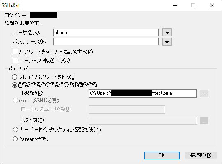Confirm login with the OK button
This screenshot has width=222, height=164.
tap(162, 155)
